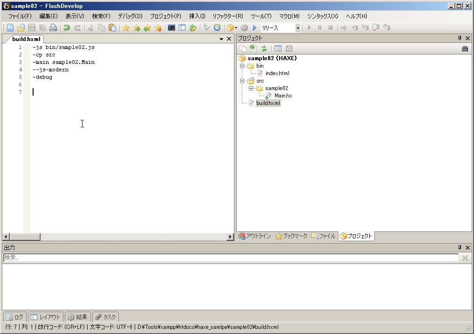This screenshot has width=474, height=334.
Task: Click the check syntax checkmark icon
Action: pyautogui.click(x=206, y=28)
